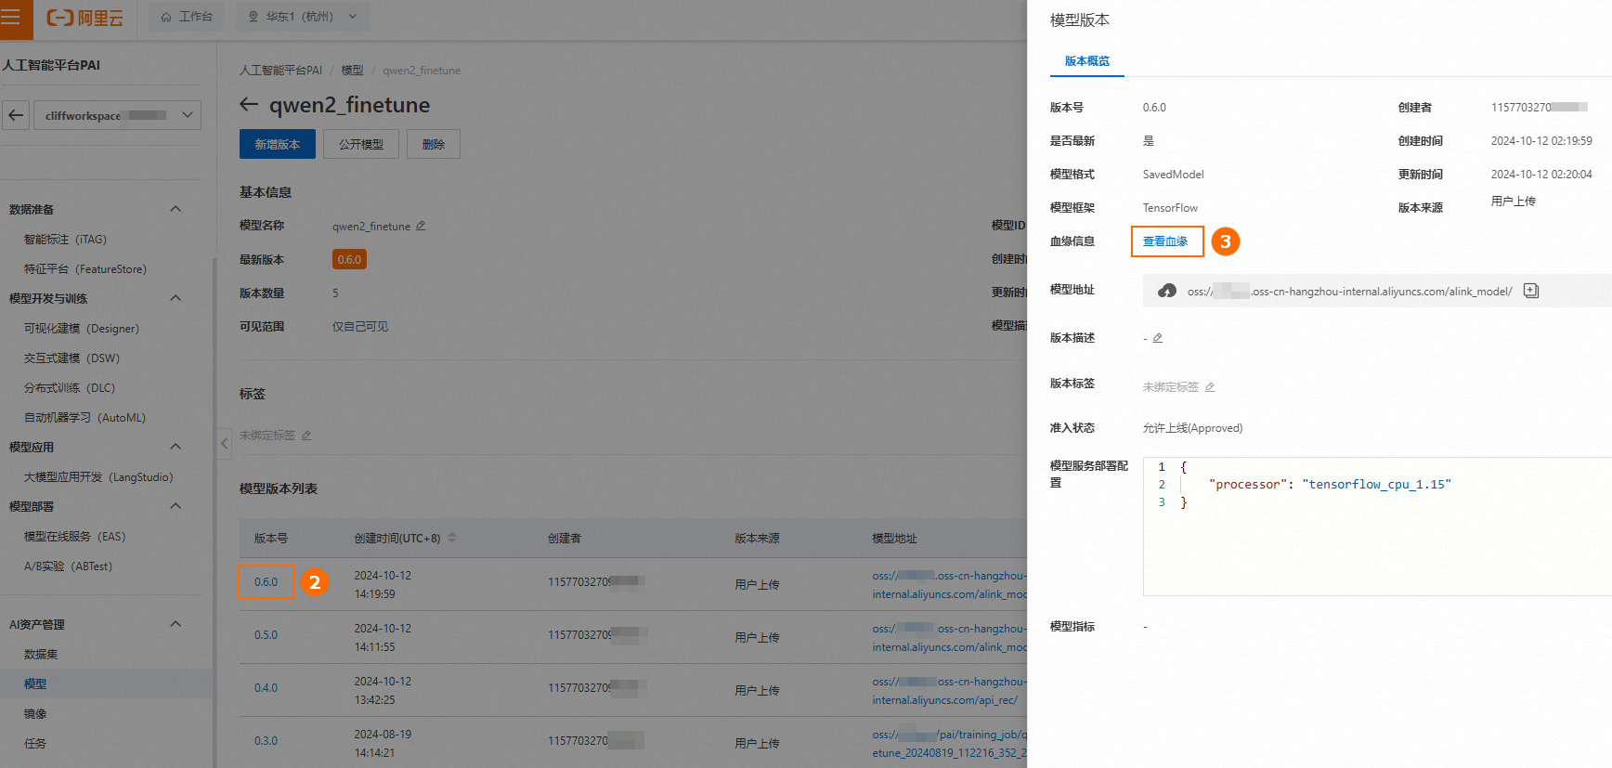This screenshot has height=768, width=1612.
Task: Open 智能标注 (iTAG) in the sidebar
Action: pyautogui.click(x=65, y=240)
